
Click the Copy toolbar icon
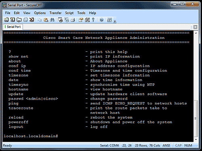39,20
